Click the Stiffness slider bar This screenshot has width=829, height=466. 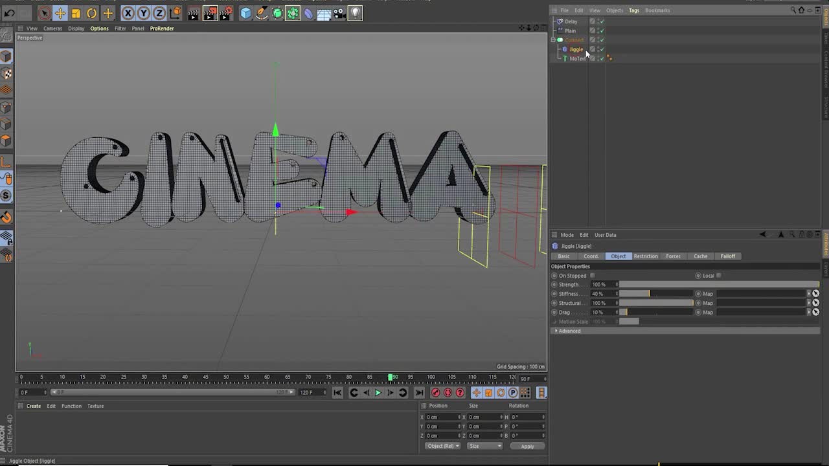pyautogui.click(x=656, y=294)
